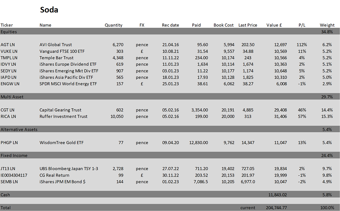Screen dimensions: 340x211
Task: Select the CG Real Return name
Action: [54, 175]
